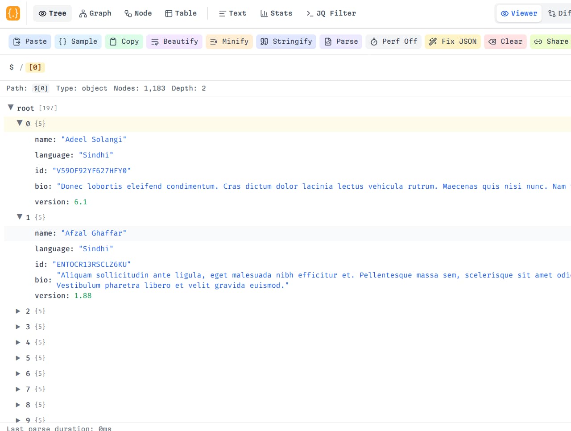Screen dimensions: 571x431
Task: Select item 1's language "Sindhi" value
Action: pyautogui.click(x=96, y=249)
